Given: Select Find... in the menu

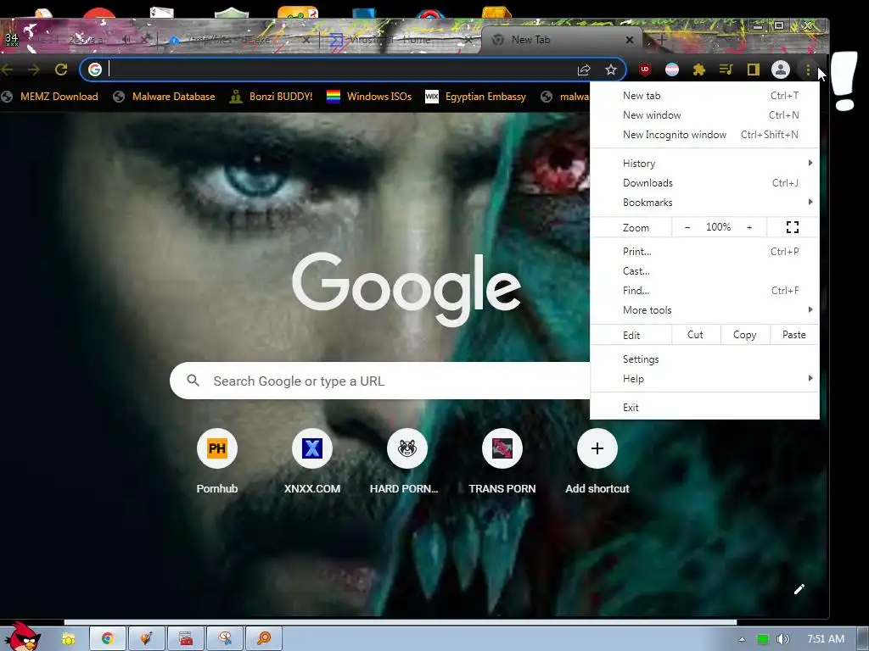Looking at the screenshot, I should click(704, 290).
